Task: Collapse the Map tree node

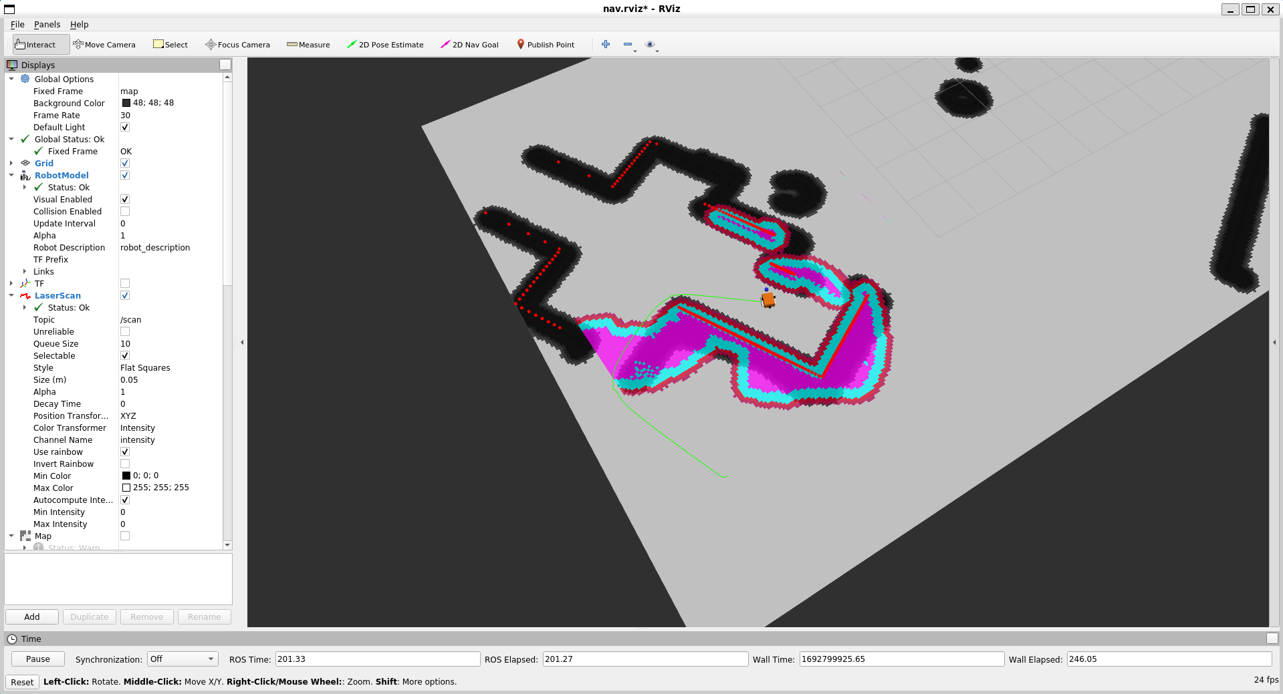Action: [x=11, y=536]
